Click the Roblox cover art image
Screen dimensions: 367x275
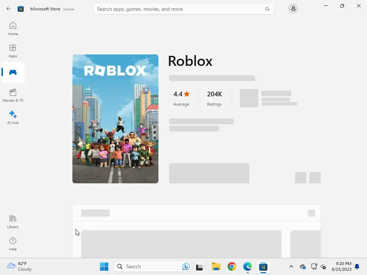[x=115, y=119]
